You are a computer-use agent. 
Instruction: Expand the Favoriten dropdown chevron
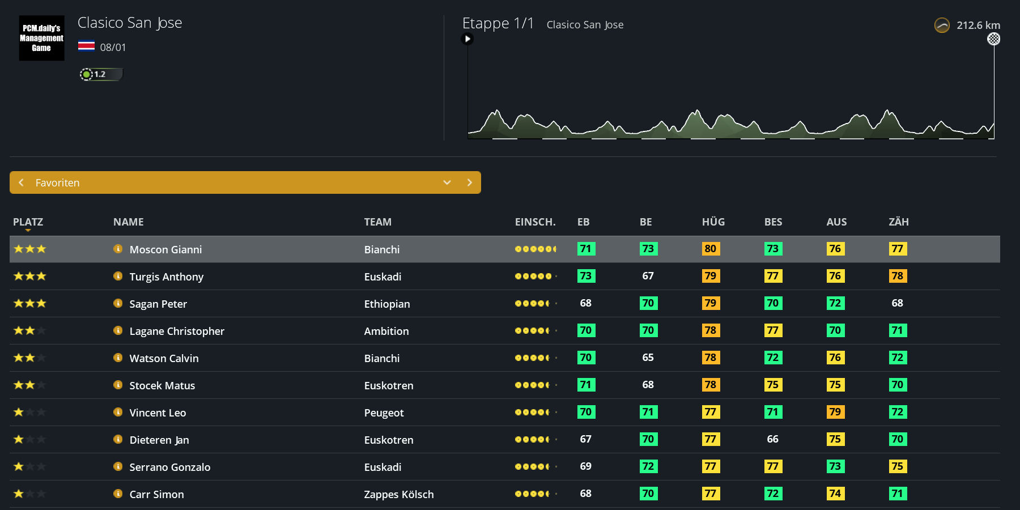(447, 182)
